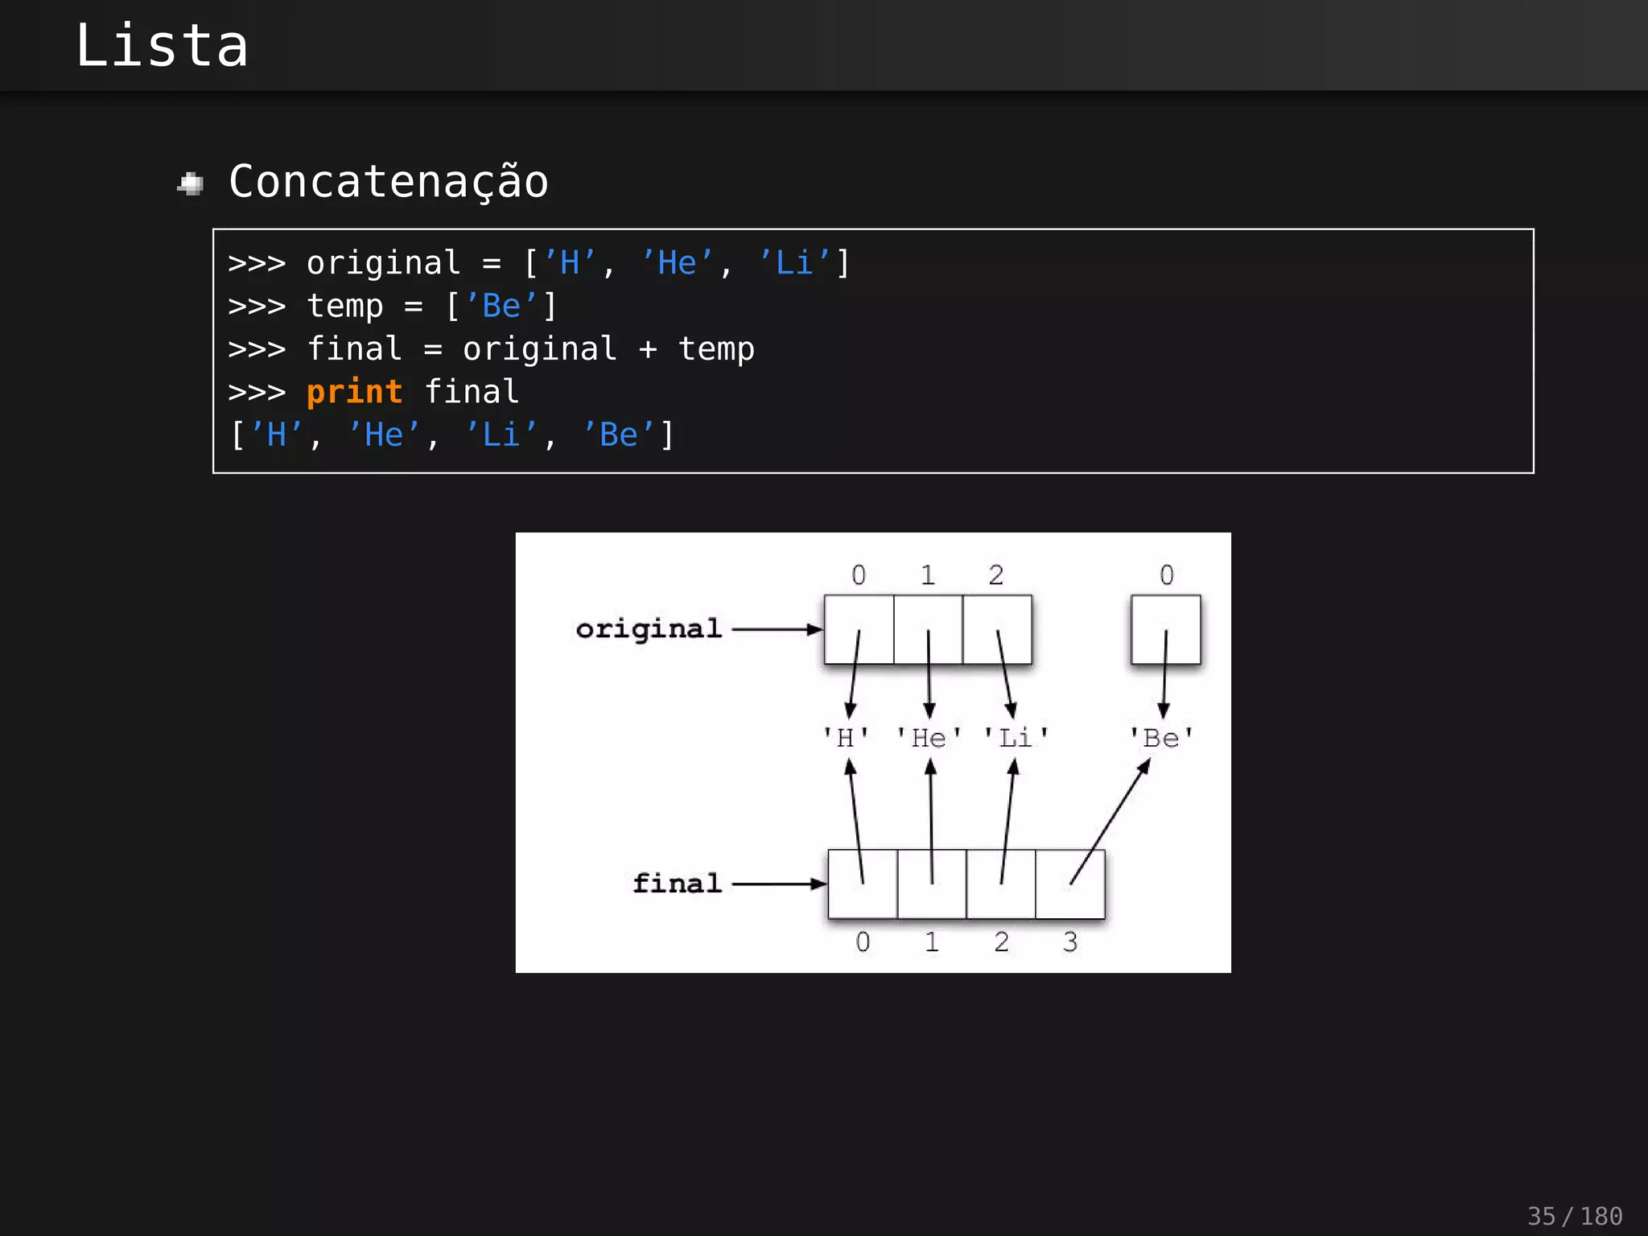
Task: Click the arrow from original label
Action: tap(777, 629)
